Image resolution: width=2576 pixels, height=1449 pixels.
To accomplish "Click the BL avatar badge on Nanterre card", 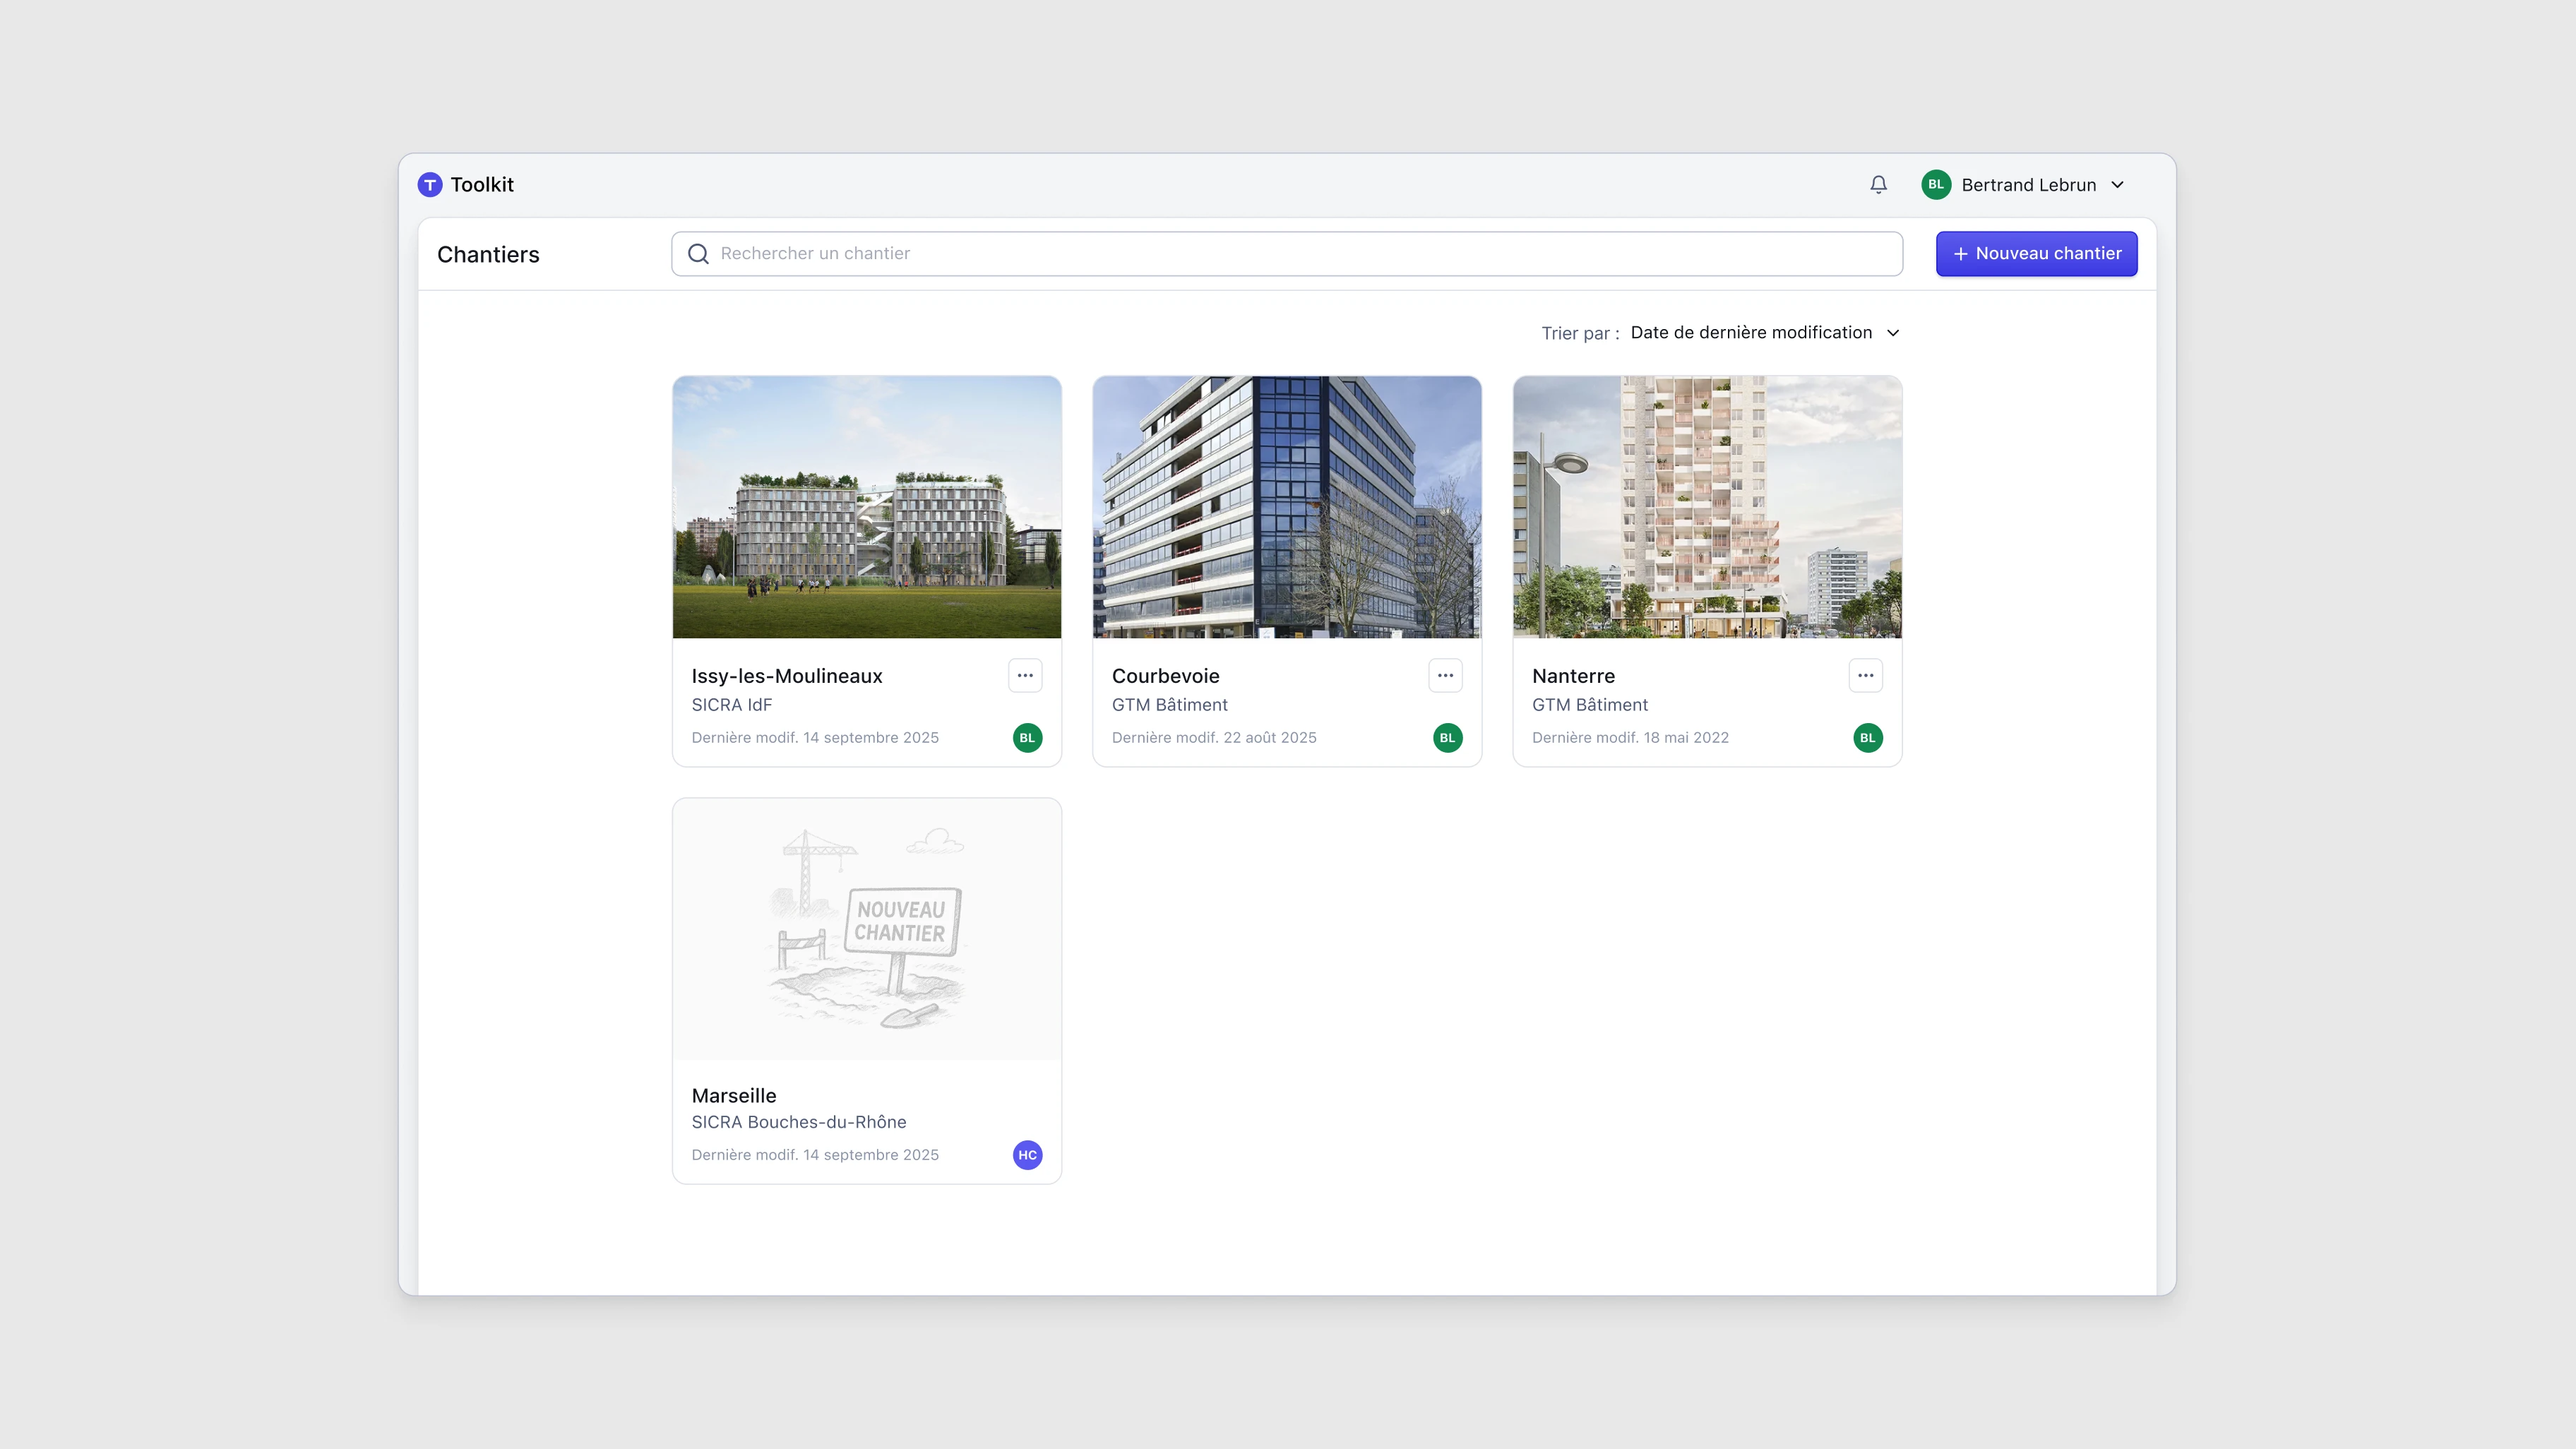I will click(x=1867, y=737).
